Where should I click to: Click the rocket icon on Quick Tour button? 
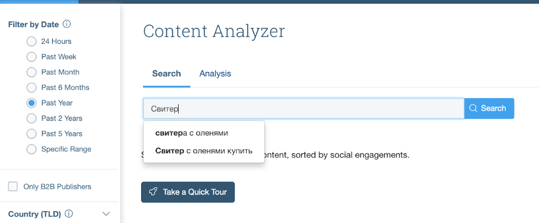pyautogui.click(x=153, y=192)
